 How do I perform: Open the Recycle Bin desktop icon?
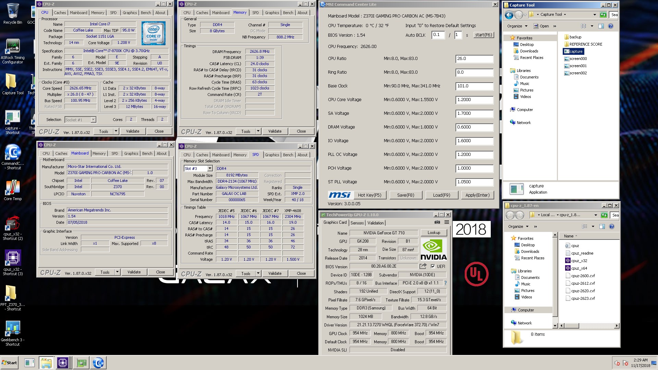coord(13,14)
